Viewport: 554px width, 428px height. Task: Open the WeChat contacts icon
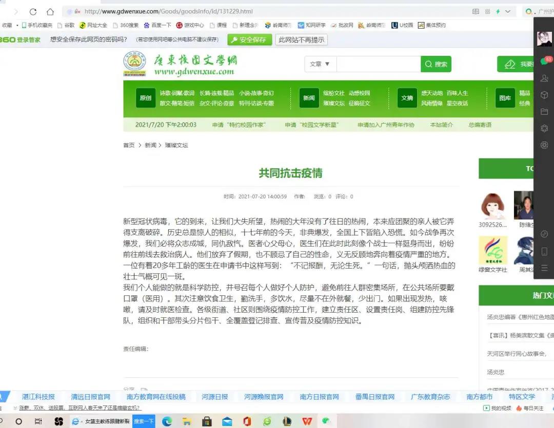[544, 78]
